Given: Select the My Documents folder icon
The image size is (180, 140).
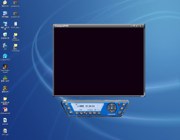Looking at the screenshot, I should (5, 4).
